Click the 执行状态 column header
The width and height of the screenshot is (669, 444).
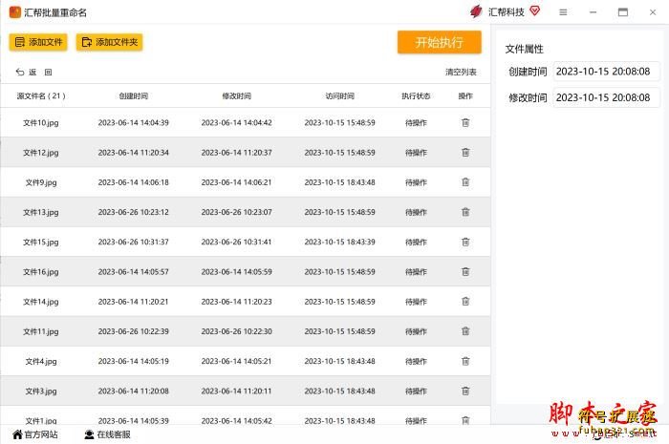point(416,96)
